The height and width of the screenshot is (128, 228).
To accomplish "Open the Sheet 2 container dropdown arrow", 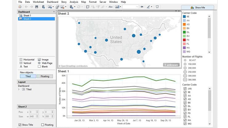I will click(176, 11).
